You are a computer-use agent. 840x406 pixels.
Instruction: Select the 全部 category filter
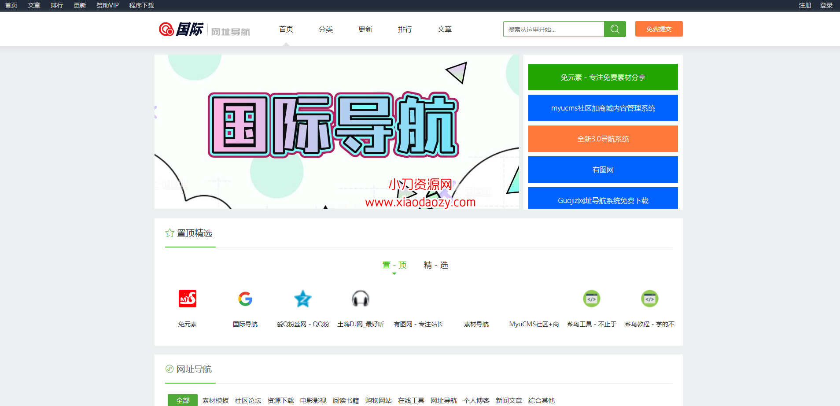click(183, 400)
